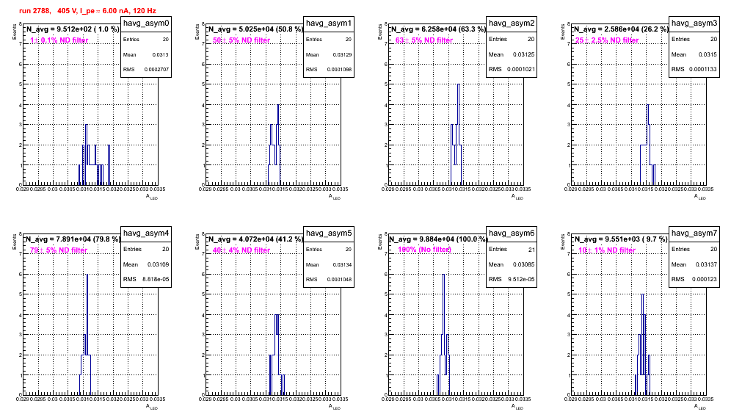Pick the 50± 5% ND filter annotation
The width and height of the screenshot is (731, 420).
[x=241, y=40]
